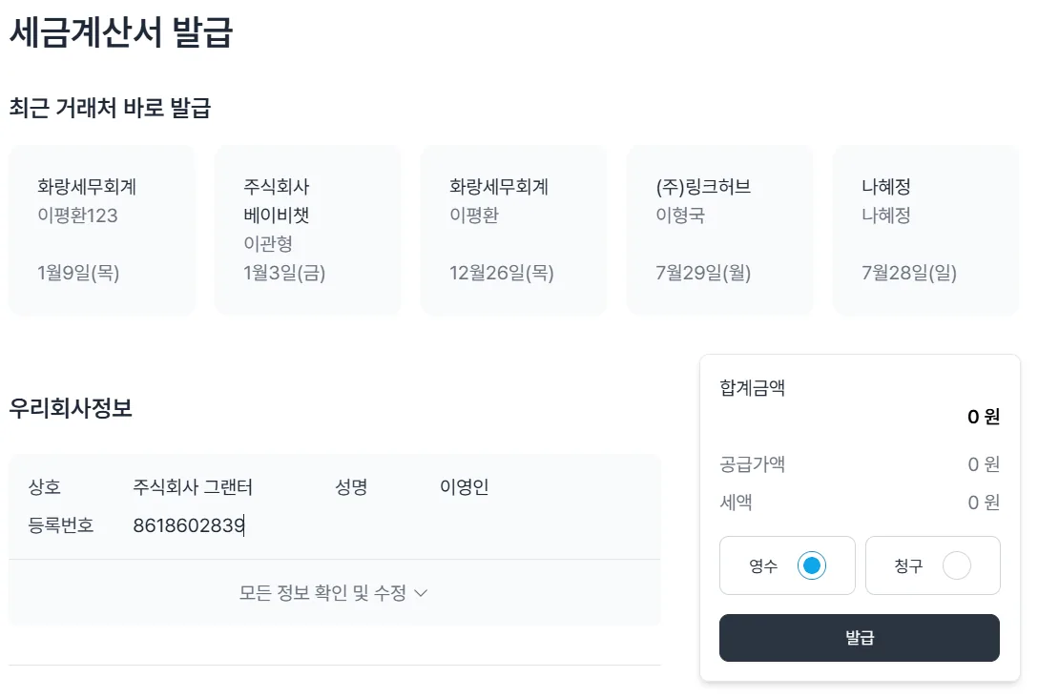Click the 발급 button

click(860, 638)
